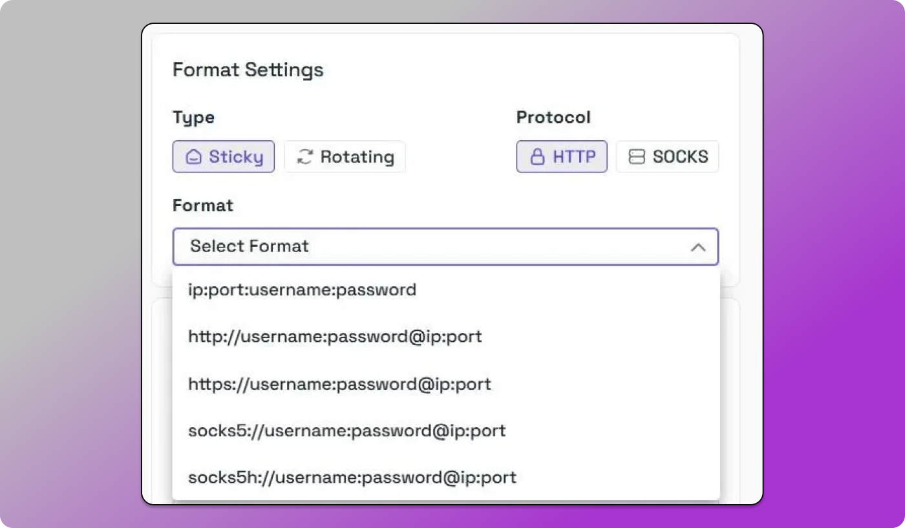
Task: Choose the http://username:password@ip:port format
Action: click(x=335, y=336)
